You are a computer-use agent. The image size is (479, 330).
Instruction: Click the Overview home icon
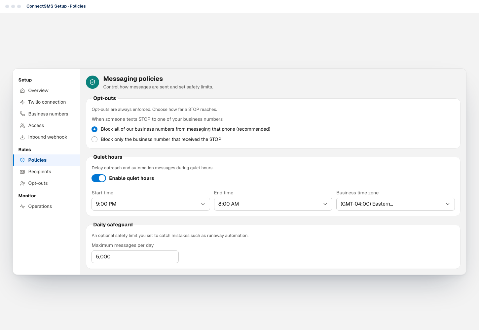[22, 91]
